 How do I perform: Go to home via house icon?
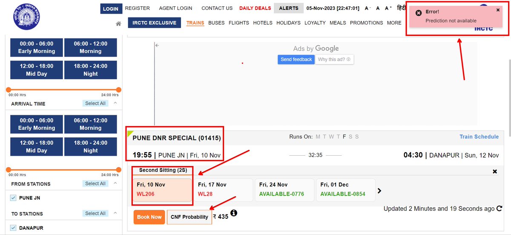point(119,23)
